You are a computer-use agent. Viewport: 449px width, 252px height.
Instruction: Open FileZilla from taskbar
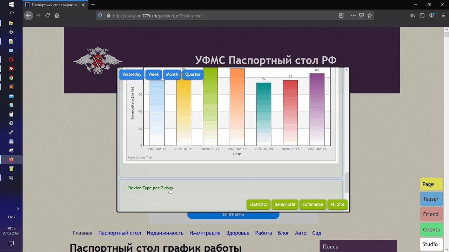11,69
